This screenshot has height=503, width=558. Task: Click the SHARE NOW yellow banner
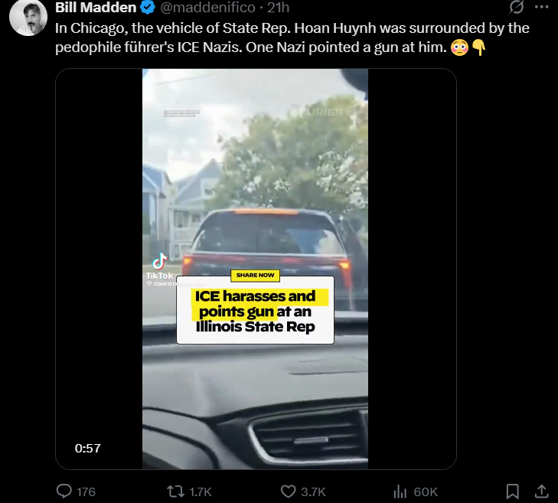click(x=255, y=275)
